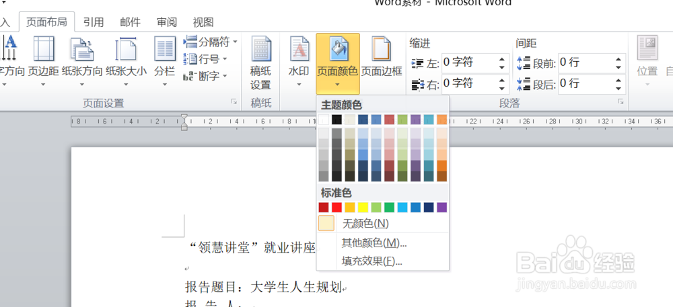
Task: Pick the white swatch under 主题颜色
Action: click(324, 120)
